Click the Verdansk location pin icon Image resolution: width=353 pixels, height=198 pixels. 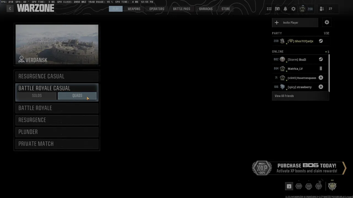(21, 59)
